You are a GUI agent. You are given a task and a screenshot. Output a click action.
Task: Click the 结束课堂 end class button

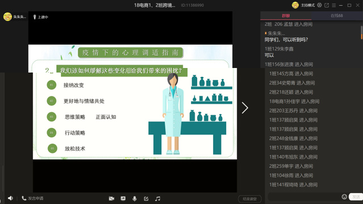pos(250,199)
